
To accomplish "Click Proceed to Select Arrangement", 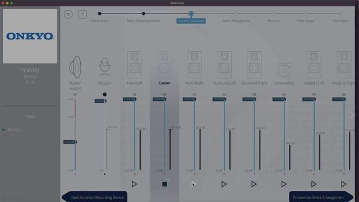I will (321, 197).
